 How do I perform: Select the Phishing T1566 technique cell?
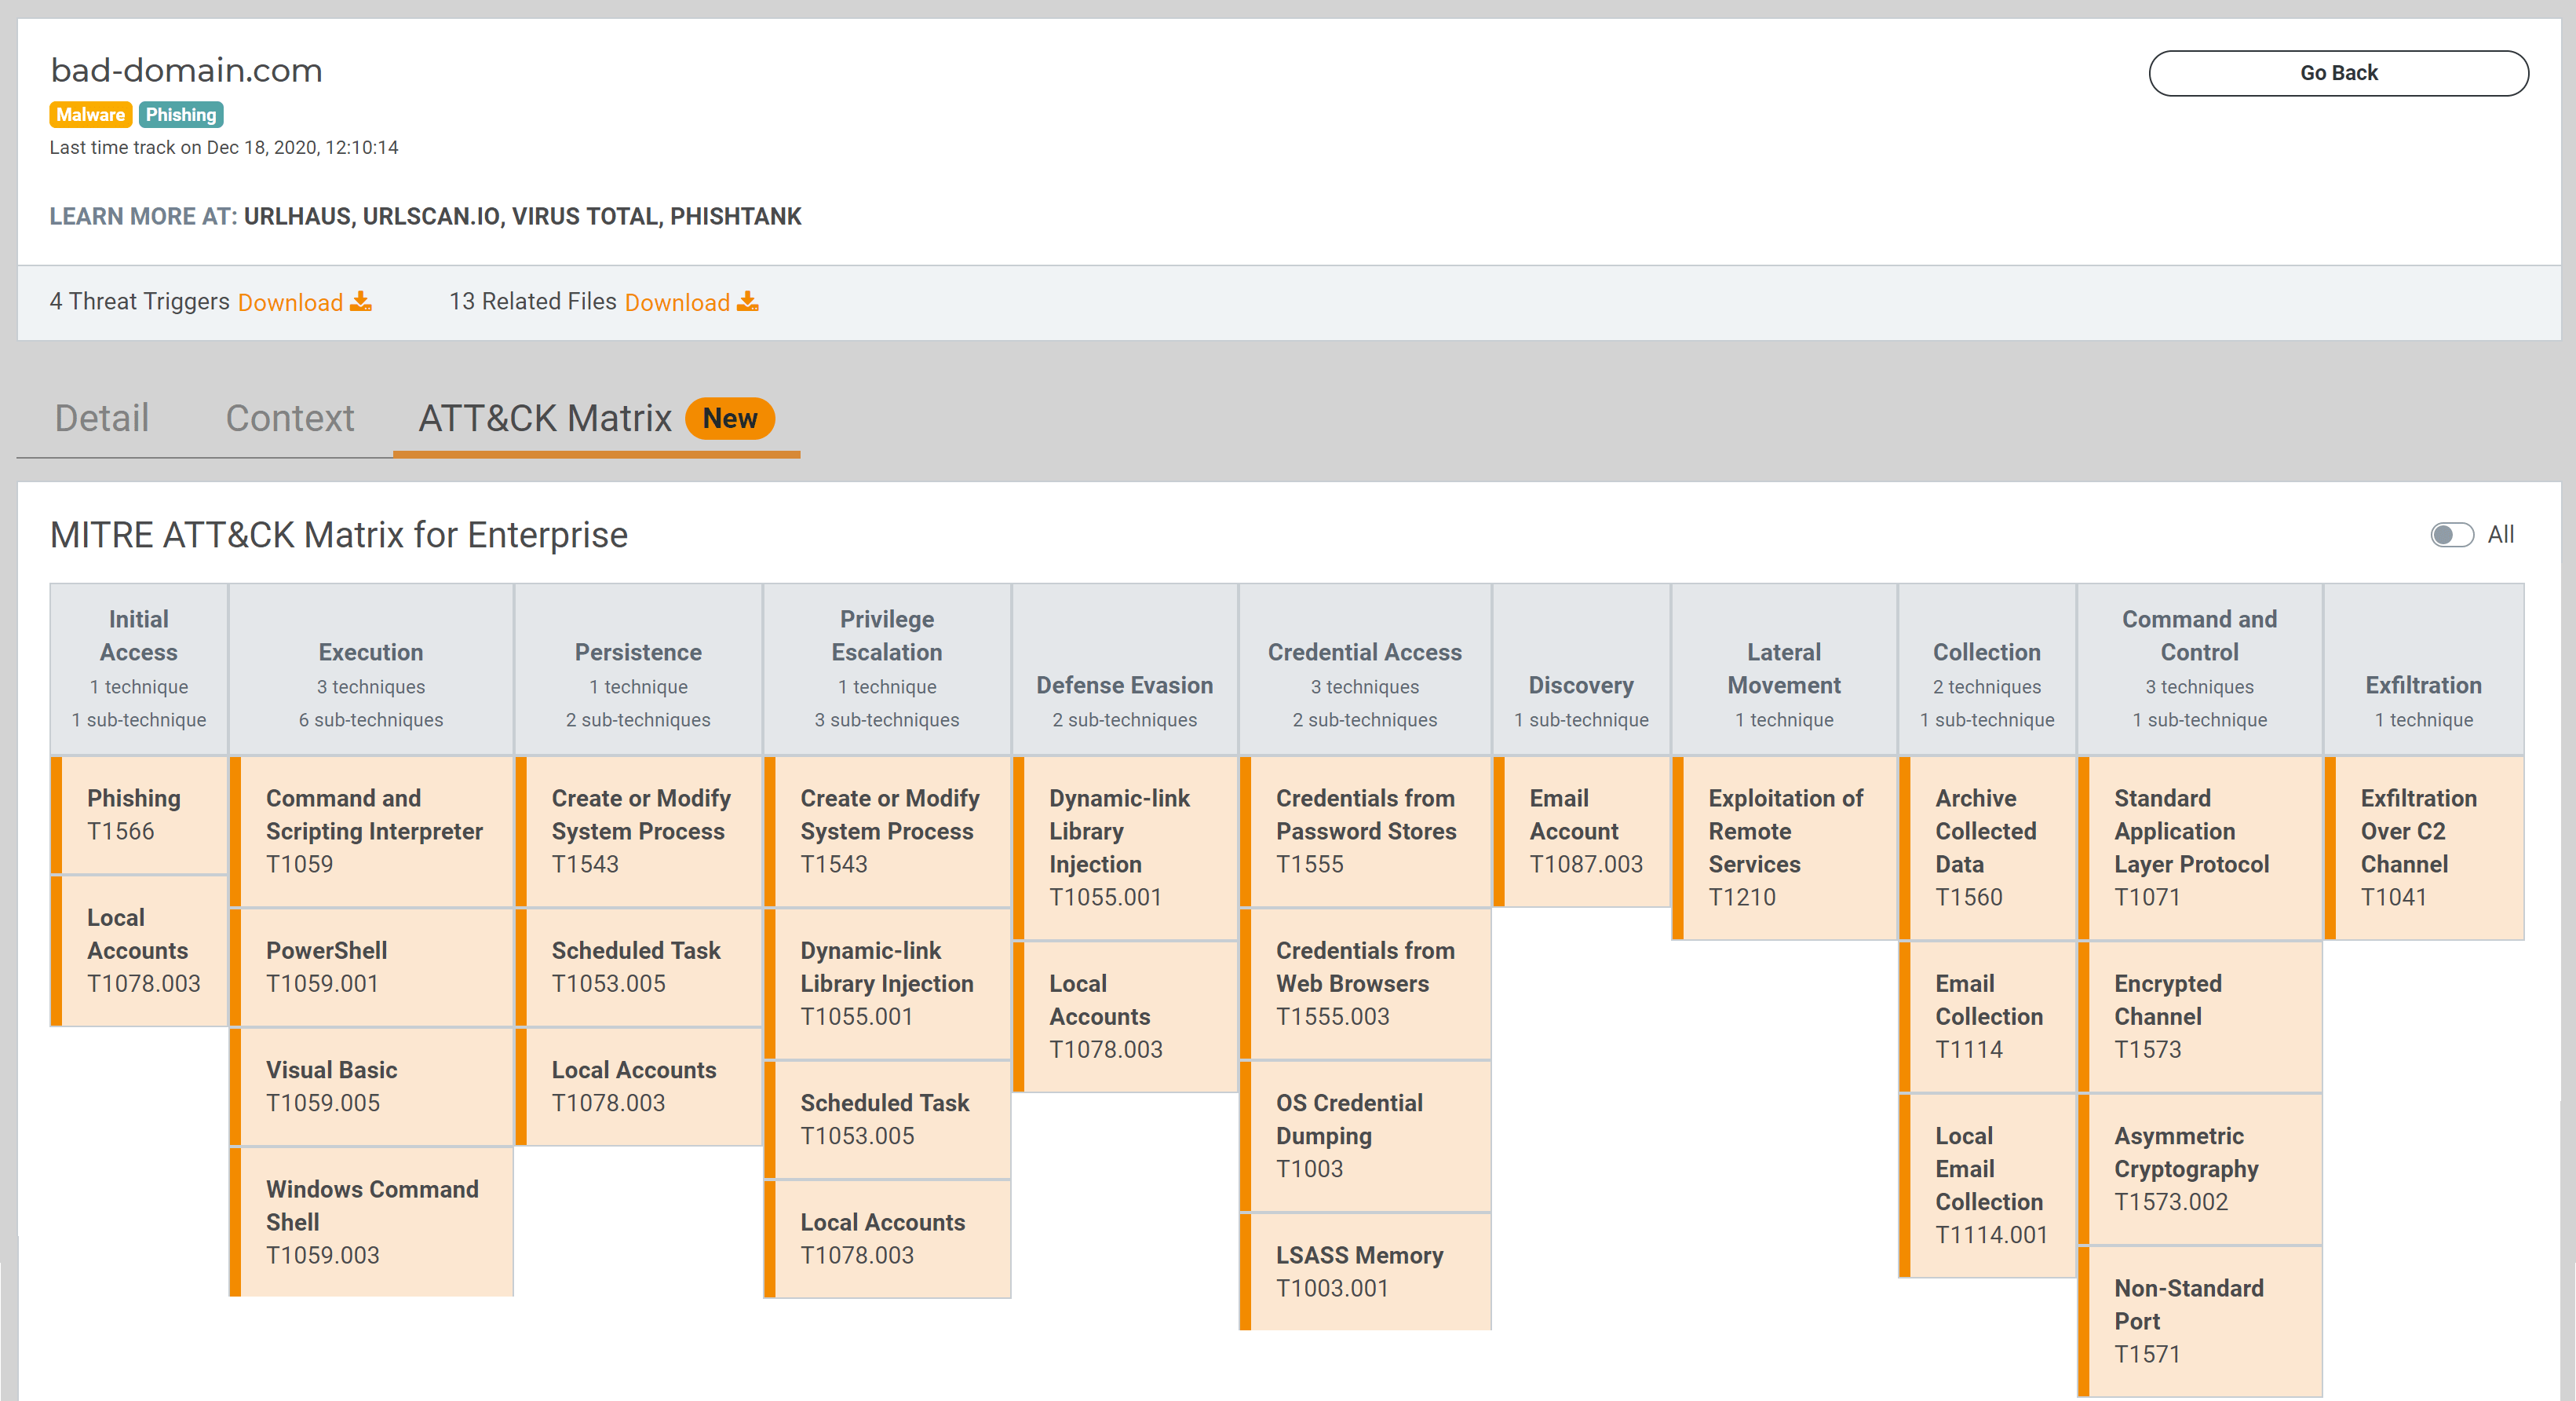coord(140,814)
